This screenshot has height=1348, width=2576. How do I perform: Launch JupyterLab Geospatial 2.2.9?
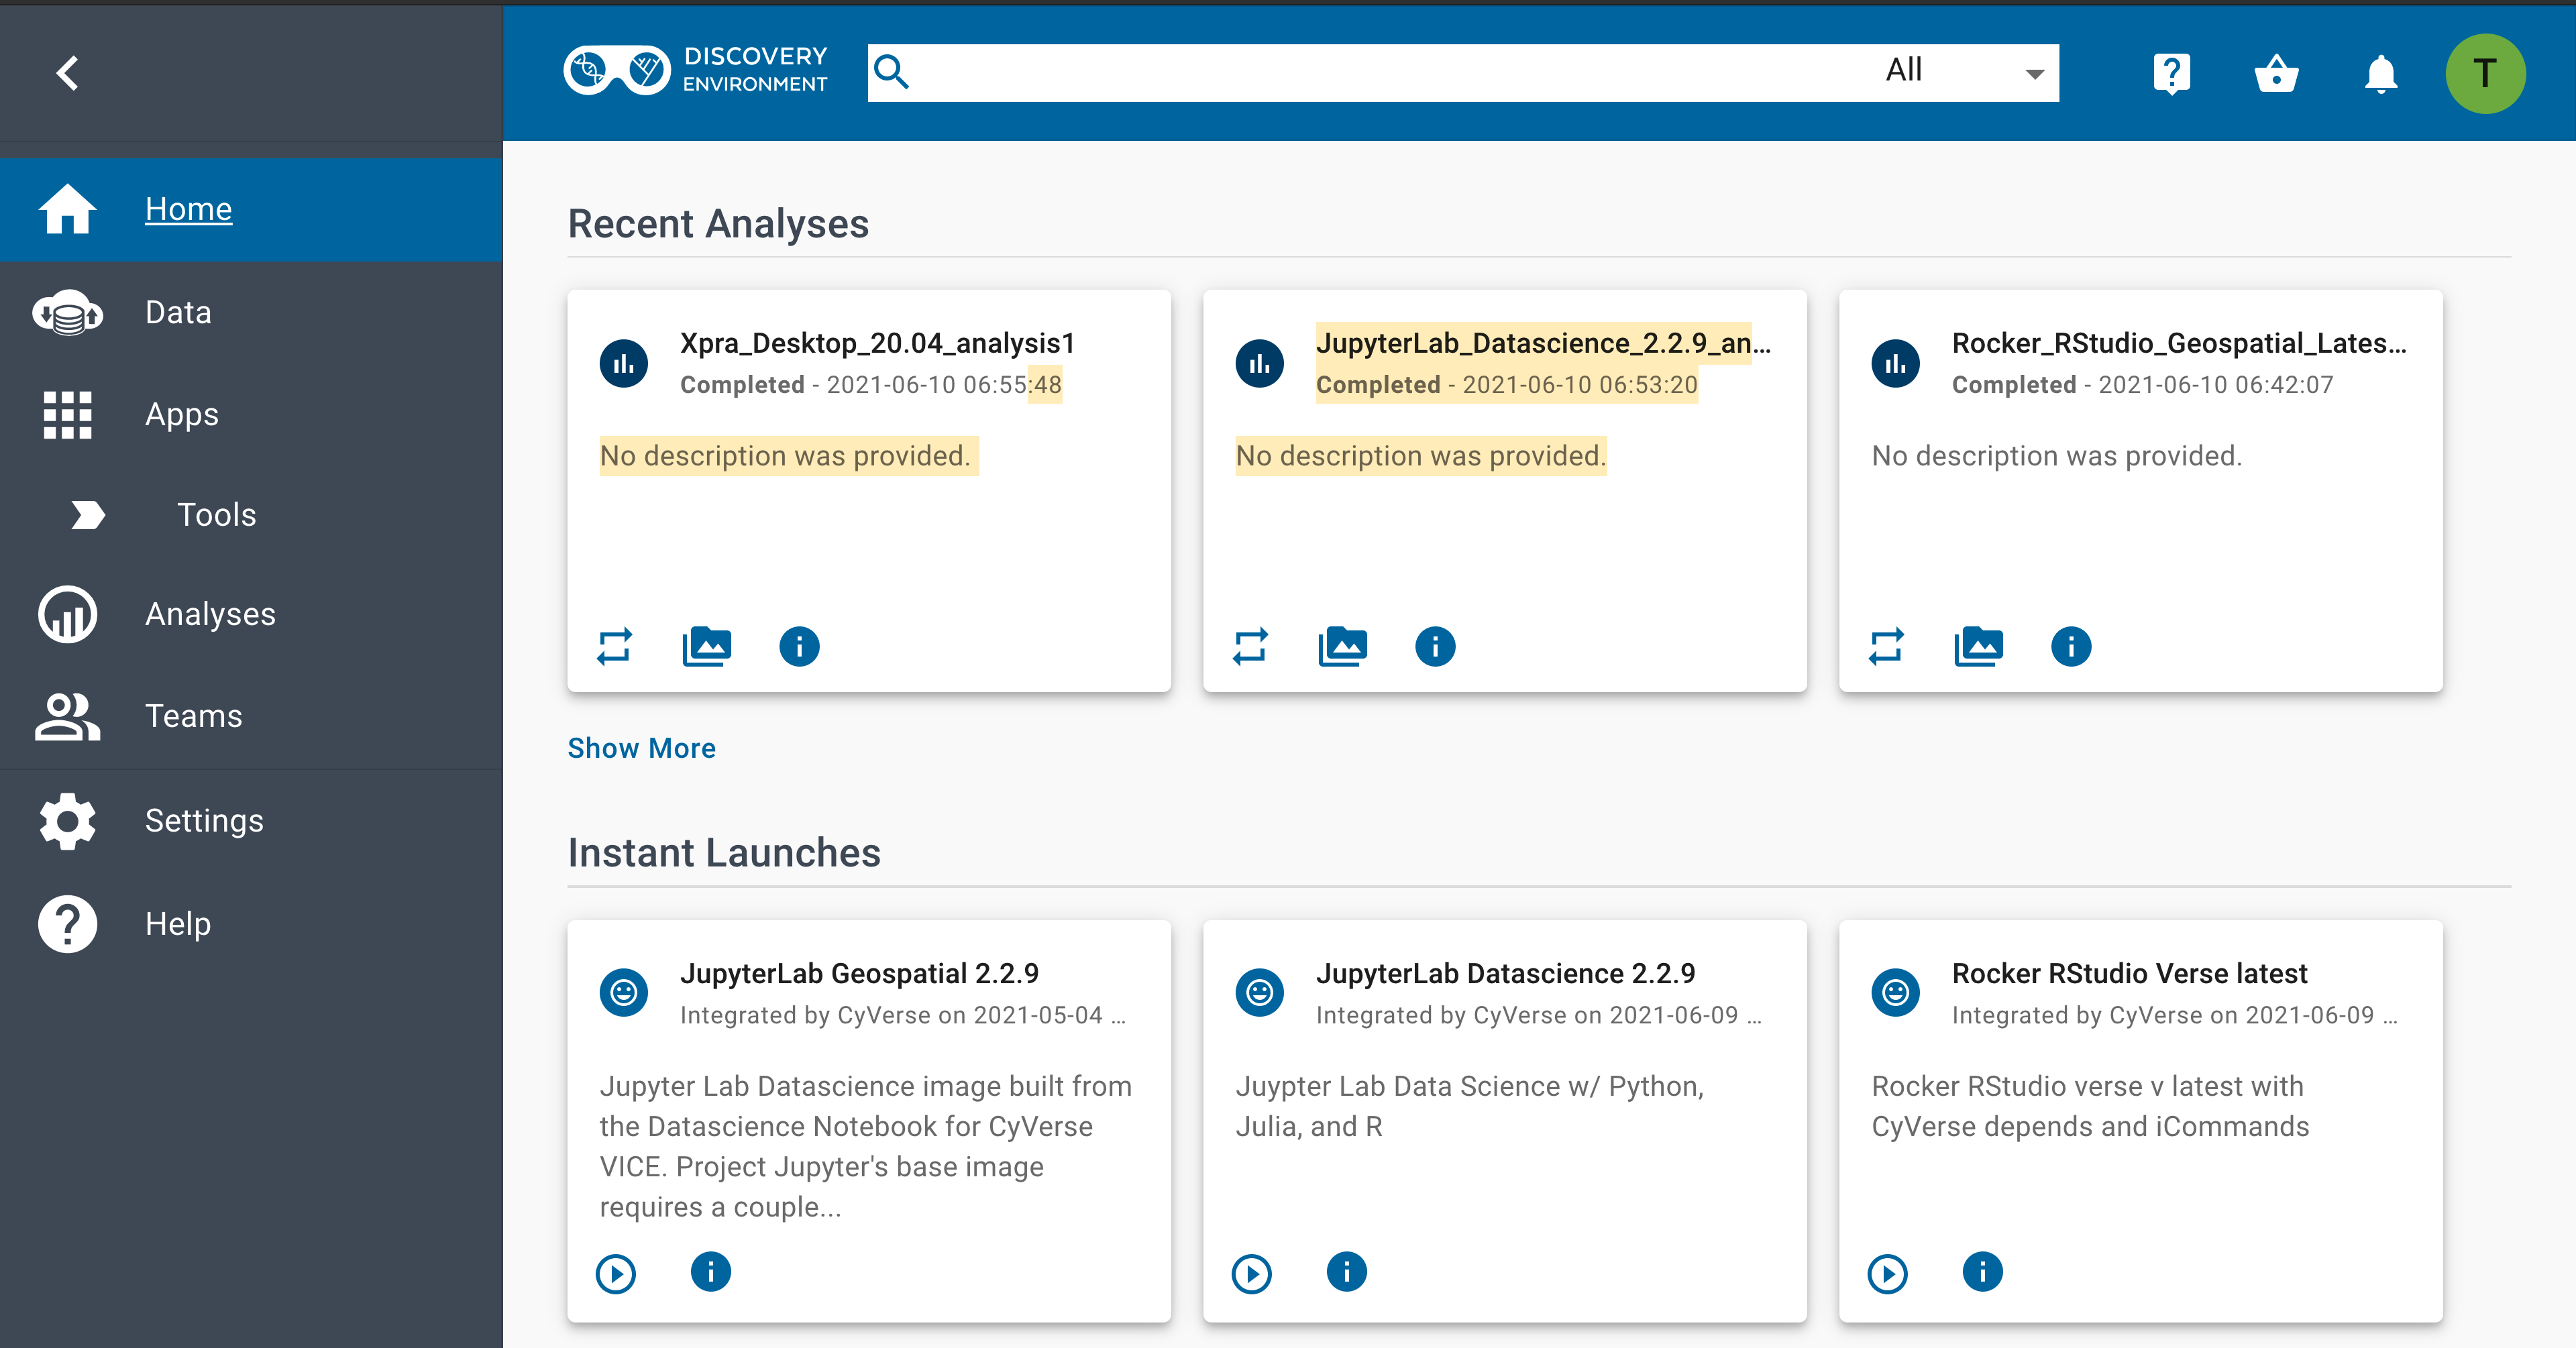tap(615, 1274)
